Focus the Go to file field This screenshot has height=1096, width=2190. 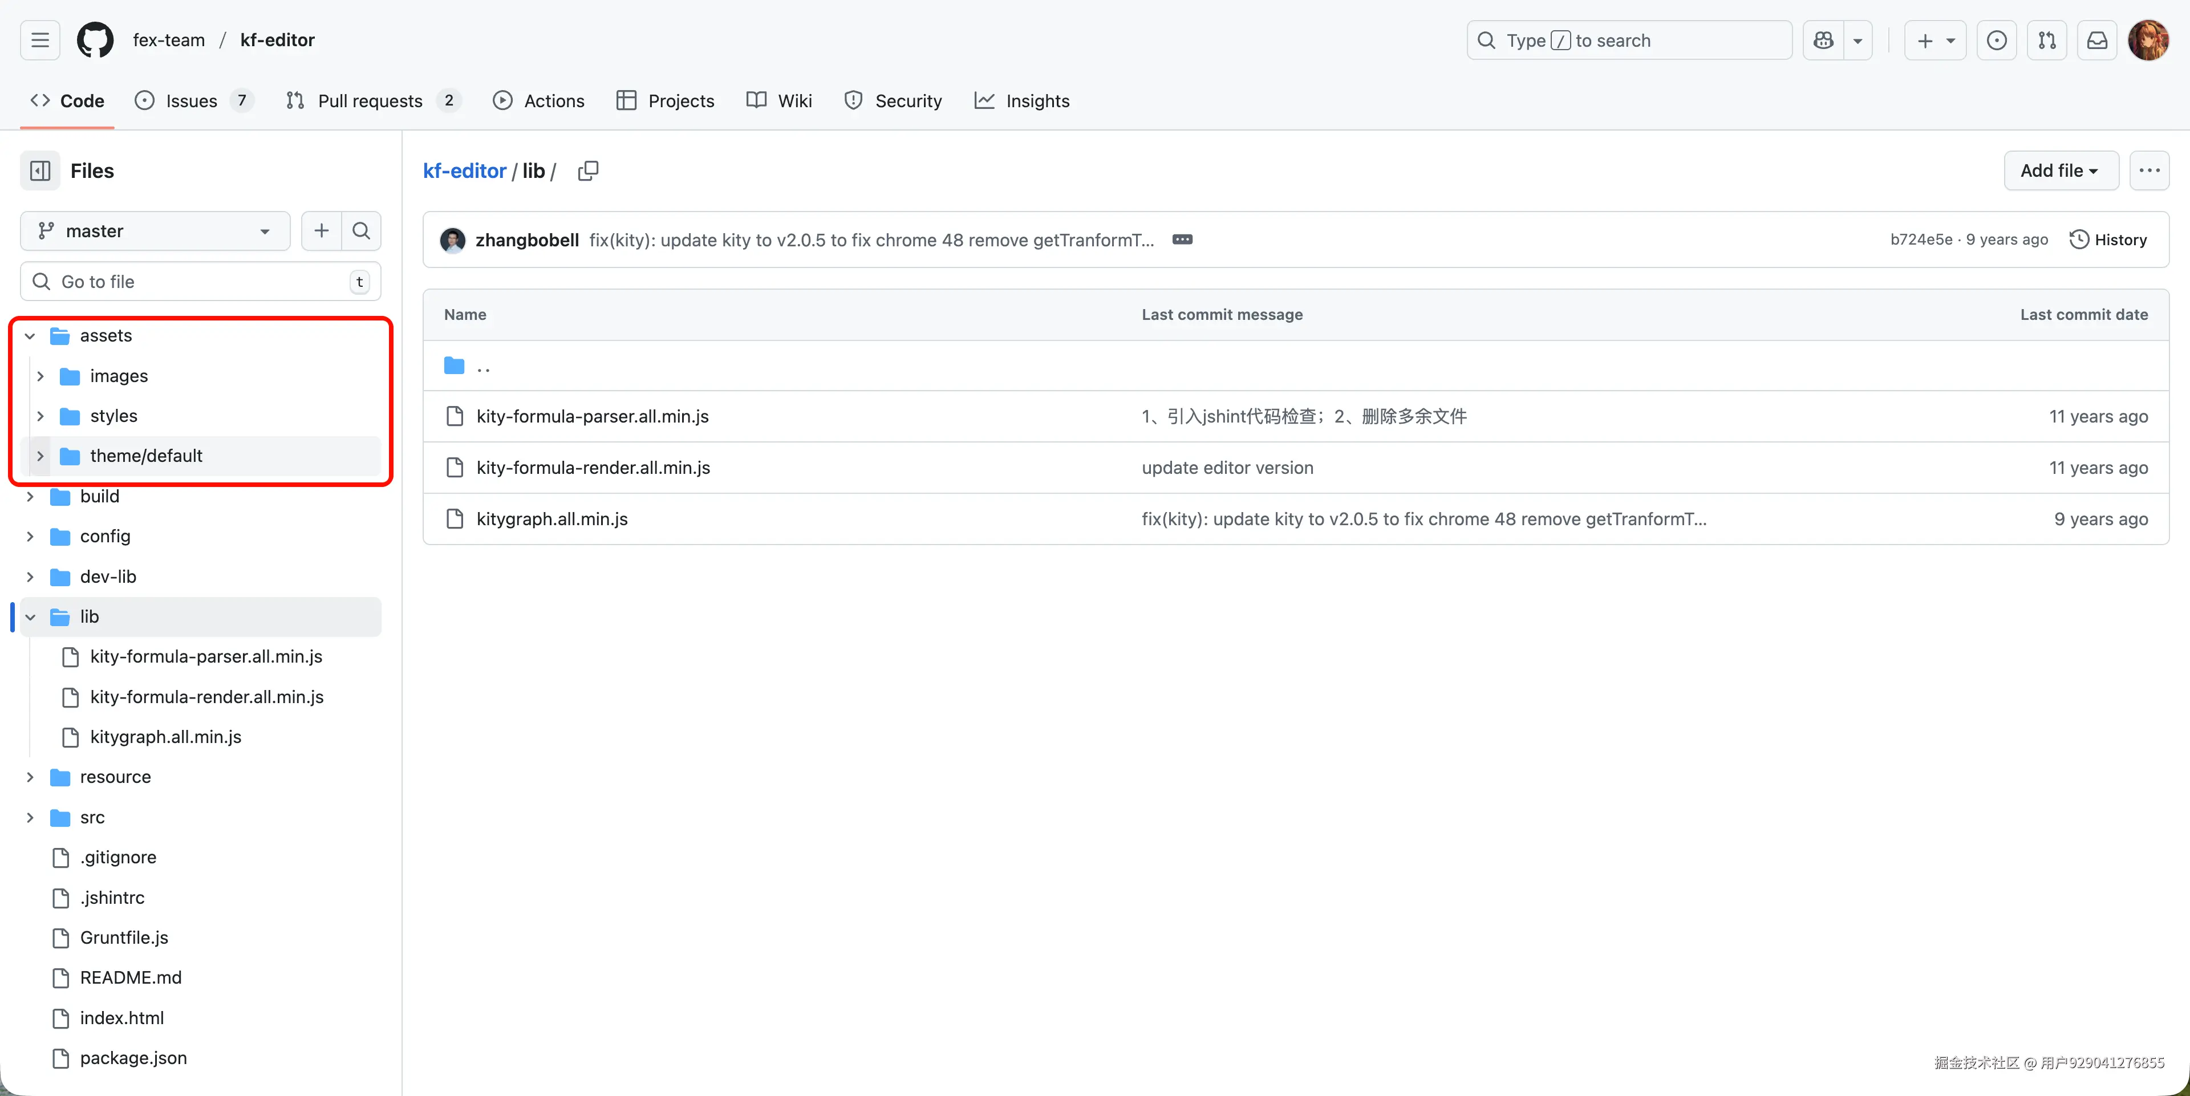click(200, 282)
